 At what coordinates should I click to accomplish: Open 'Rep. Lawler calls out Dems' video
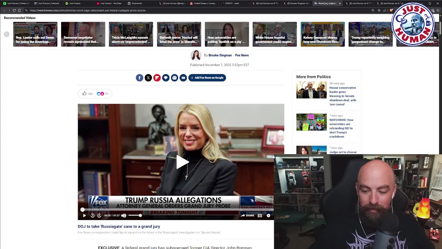(35, 34)
